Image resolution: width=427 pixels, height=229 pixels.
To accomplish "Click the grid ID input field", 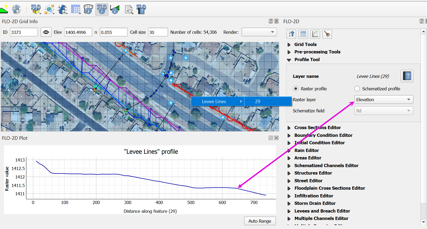I will pyautogui.click(x=24, y=32).
